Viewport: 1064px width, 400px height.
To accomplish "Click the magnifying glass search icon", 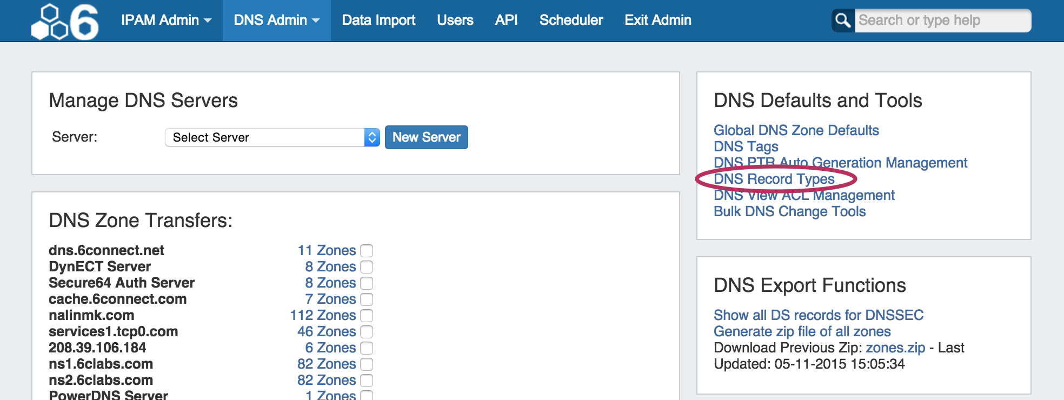I will click(x=843, y=21).
